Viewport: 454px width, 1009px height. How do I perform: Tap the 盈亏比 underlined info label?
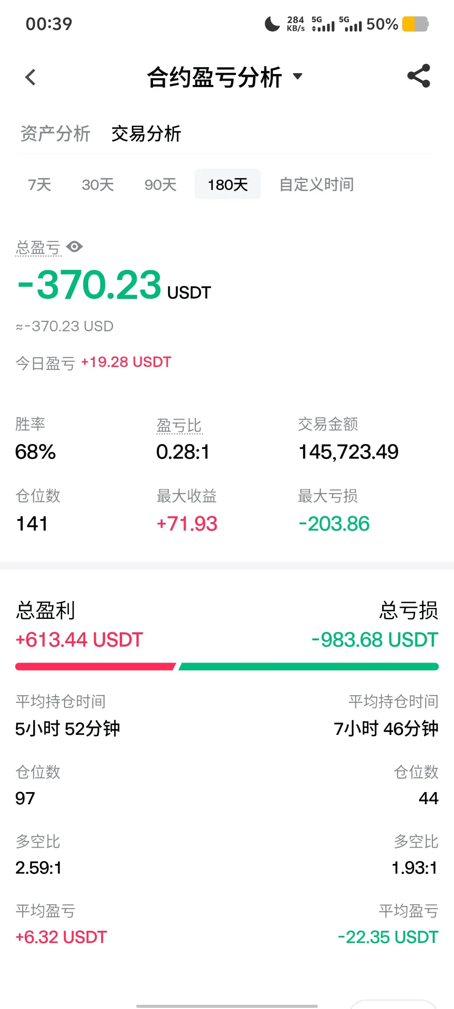(179, 425)
